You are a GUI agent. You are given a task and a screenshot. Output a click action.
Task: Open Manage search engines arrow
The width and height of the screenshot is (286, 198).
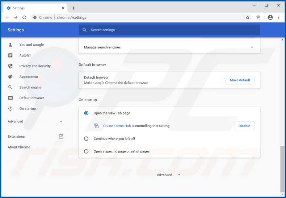[x=252, y=47]
